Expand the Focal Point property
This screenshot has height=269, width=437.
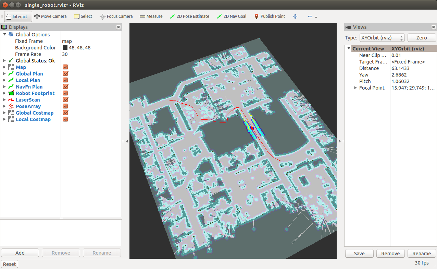tap(355, 88)
